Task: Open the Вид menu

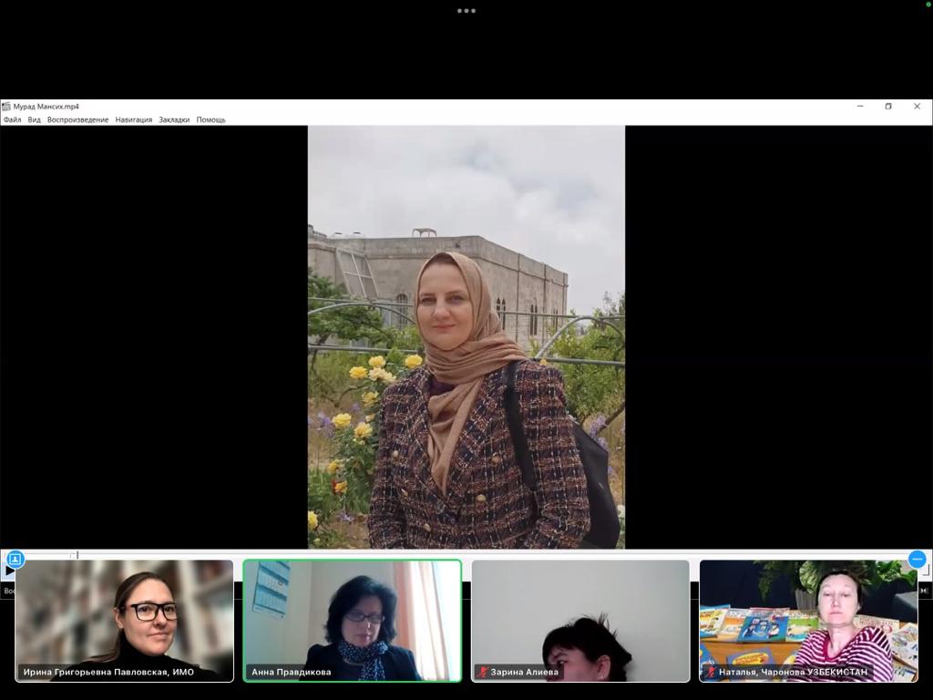Action: pos(34,120)
